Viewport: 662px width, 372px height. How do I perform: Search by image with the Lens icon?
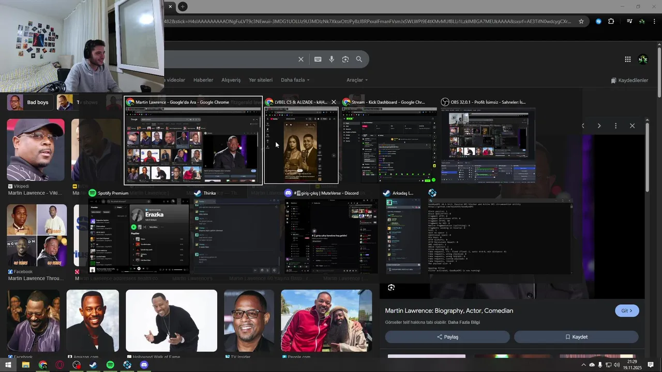pyautogui.click(x=345, y=59)
